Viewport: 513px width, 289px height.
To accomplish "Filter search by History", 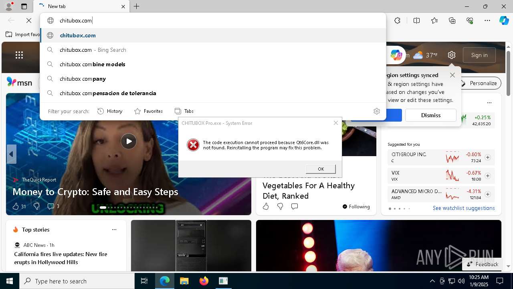I will pyautogui.click(x=110, y=111).
